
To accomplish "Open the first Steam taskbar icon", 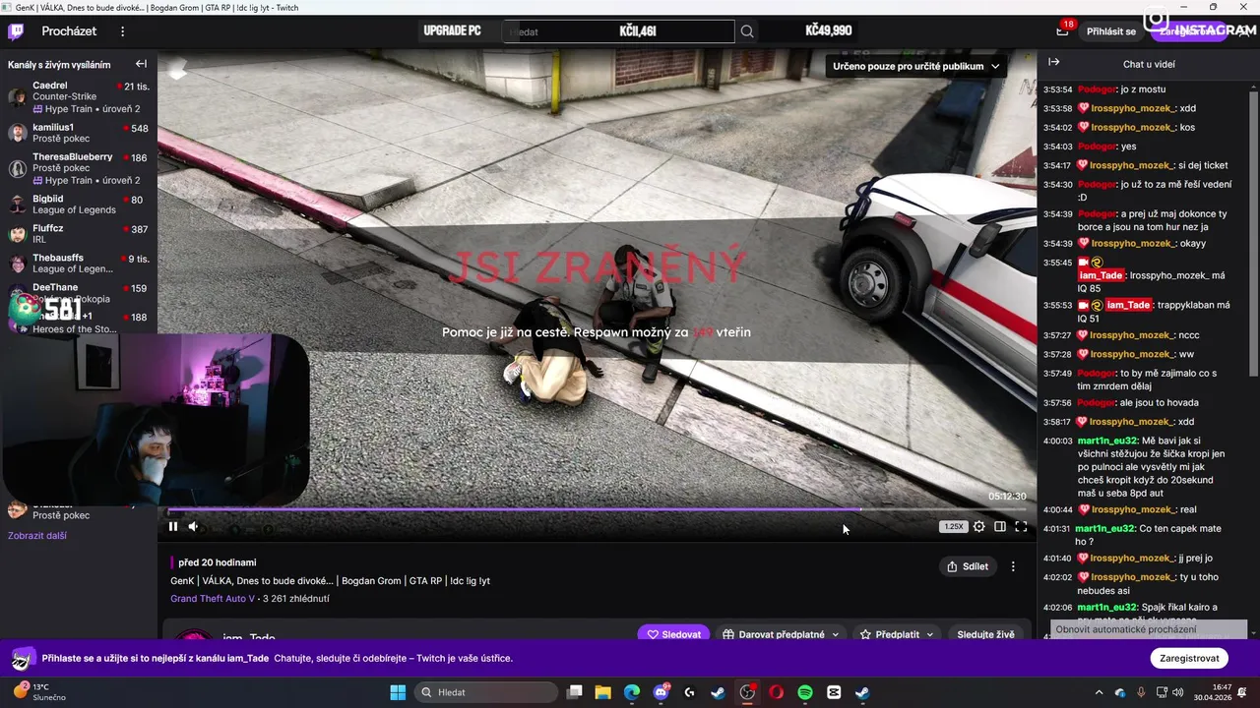I will pos(719,692).
